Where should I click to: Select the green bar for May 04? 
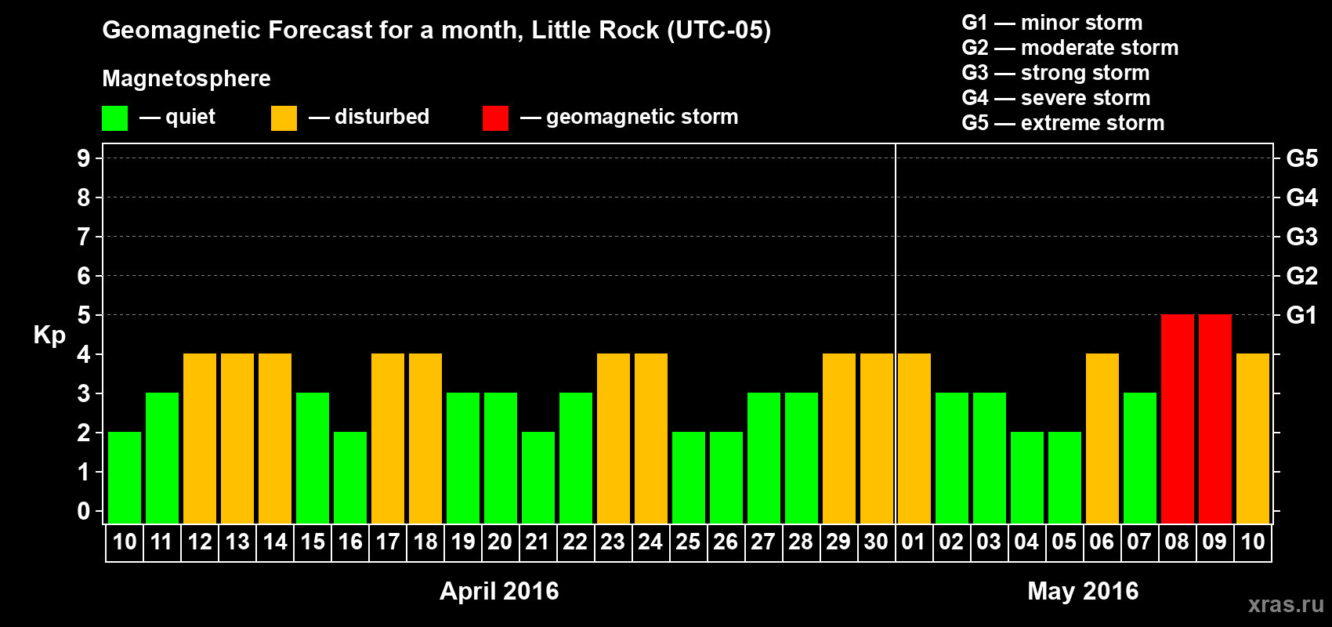[x=1027, y=477]
